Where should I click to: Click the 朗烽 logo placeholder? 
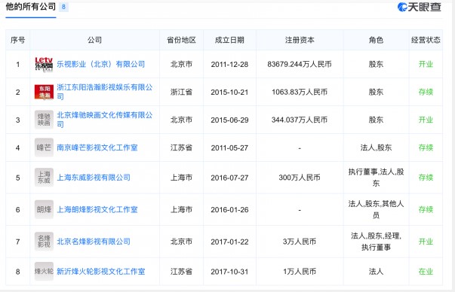[44, 209]
